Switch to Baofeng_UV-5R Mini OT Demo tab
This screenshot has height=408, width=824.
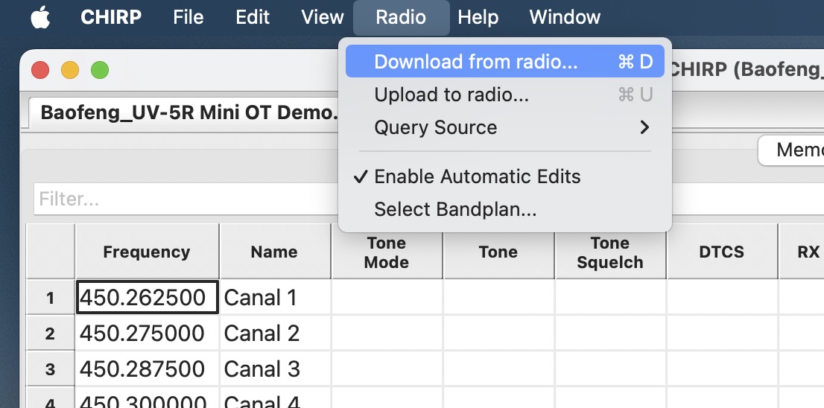pos(184,112)
